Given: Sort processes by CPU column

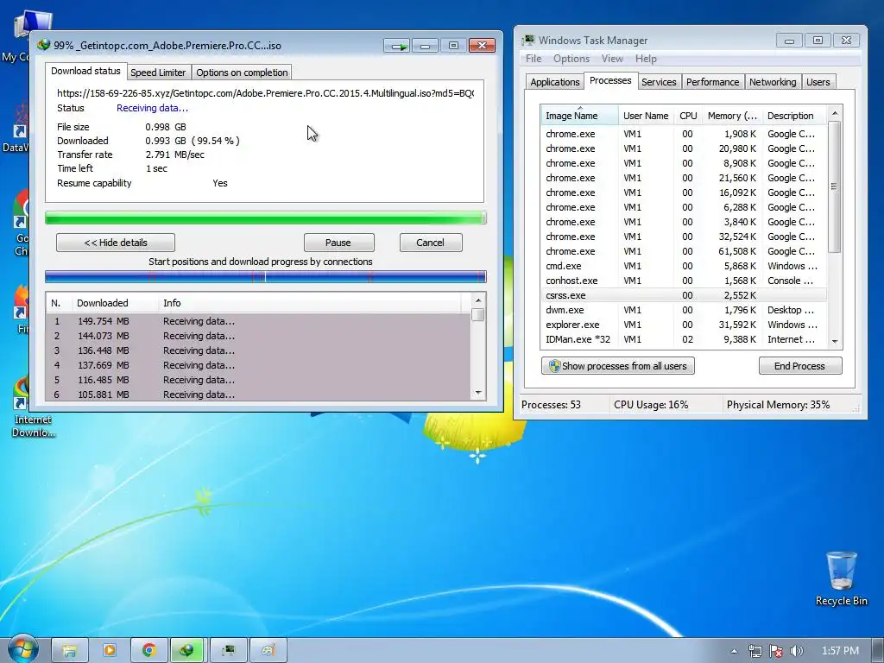Looking at the screenshot, I should (x=688, y=116).
